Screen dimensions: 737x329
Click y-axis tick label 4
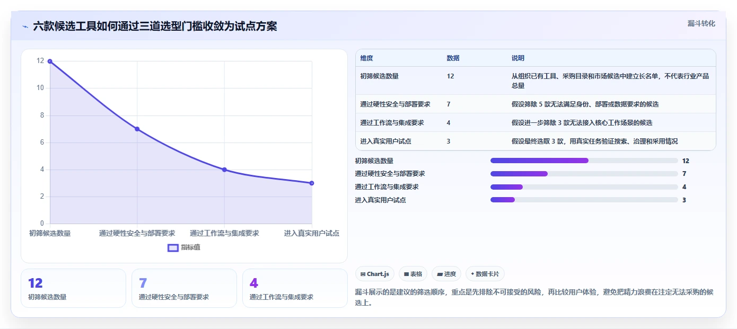pos(42,170)
